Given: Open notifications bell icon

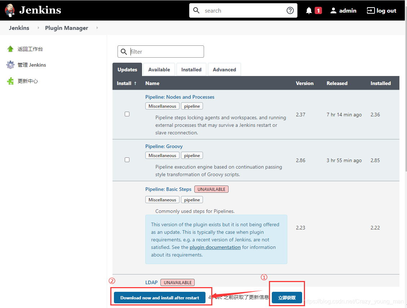Looking at the screenshot, I should 309,11.
